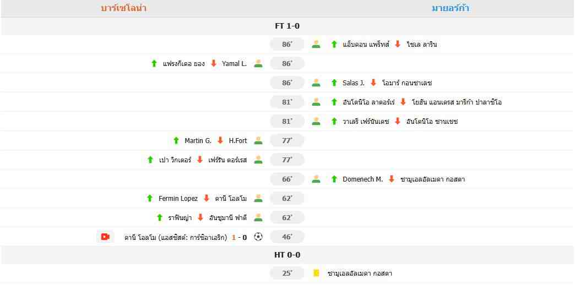Select player name Domenech M.

[362, 179]
